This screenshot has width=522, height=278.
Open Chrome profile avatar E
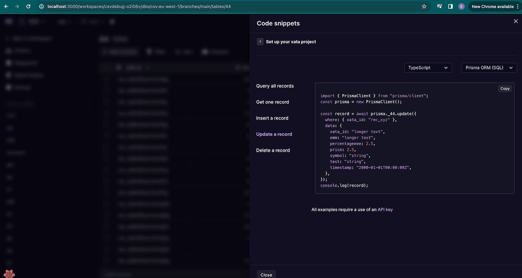[461, 7]
